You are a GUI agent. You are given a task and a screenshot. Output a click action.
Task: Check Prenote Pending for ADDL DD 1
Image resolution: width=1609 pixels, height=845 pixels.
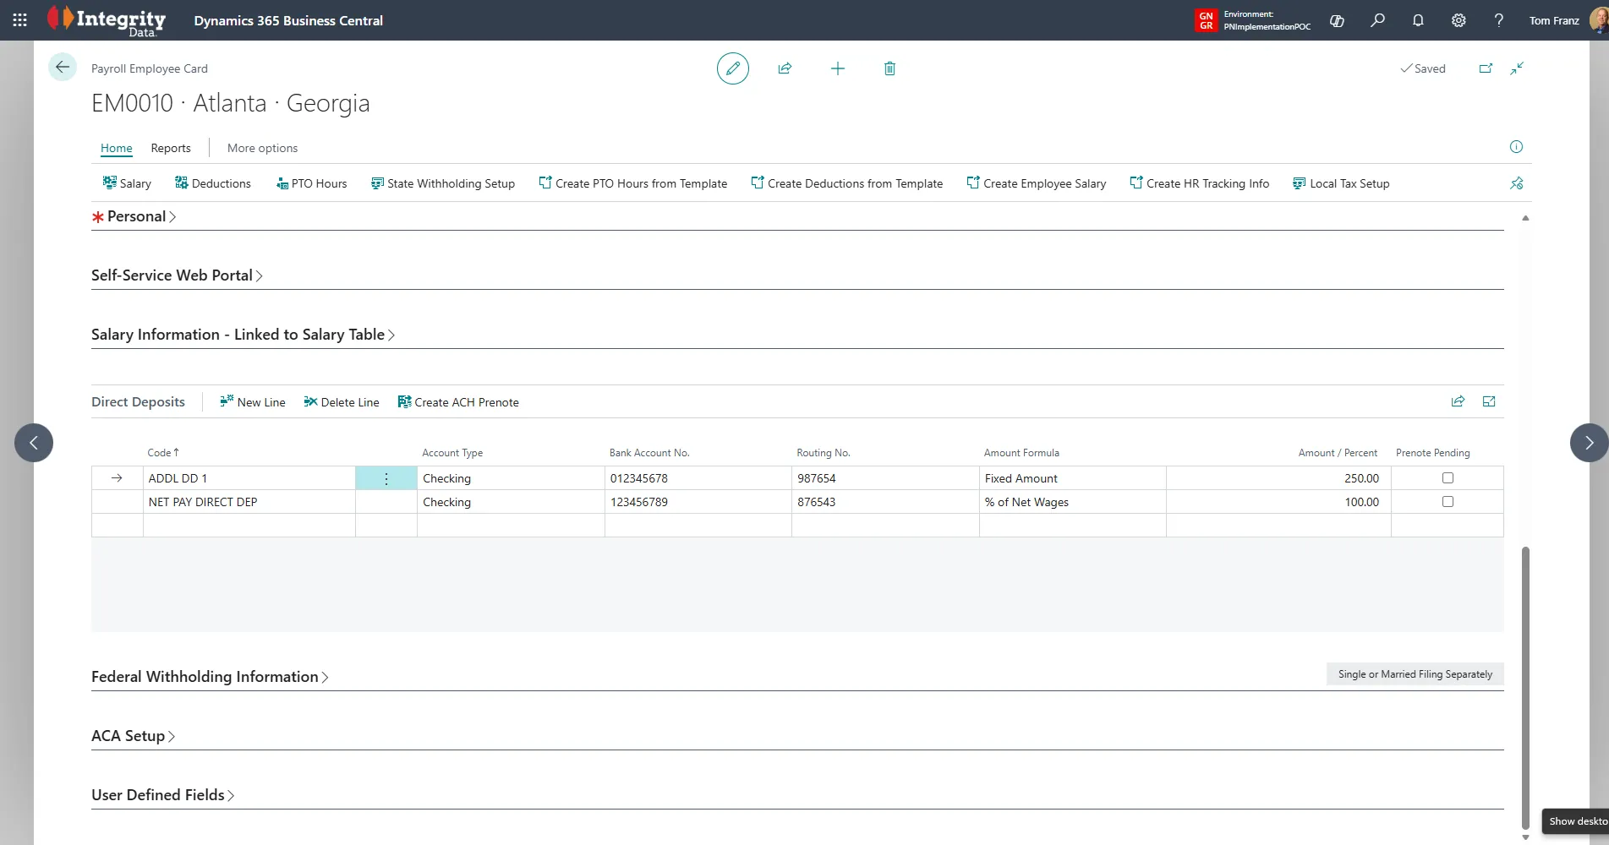(x=1448, y=478)
